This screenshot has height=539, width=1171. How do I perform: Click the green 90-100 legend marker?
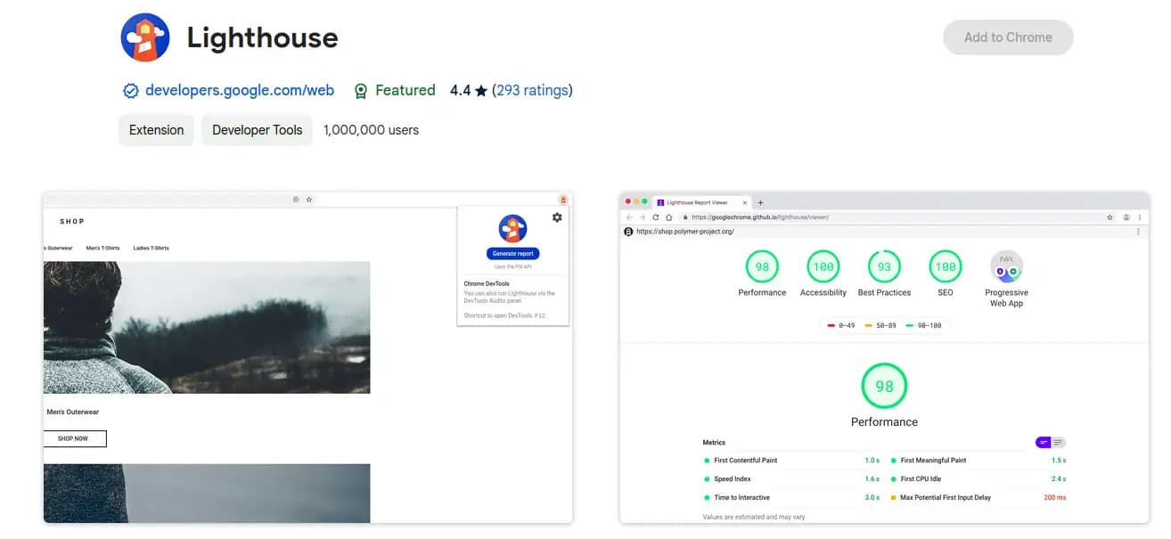click(909, 325)
